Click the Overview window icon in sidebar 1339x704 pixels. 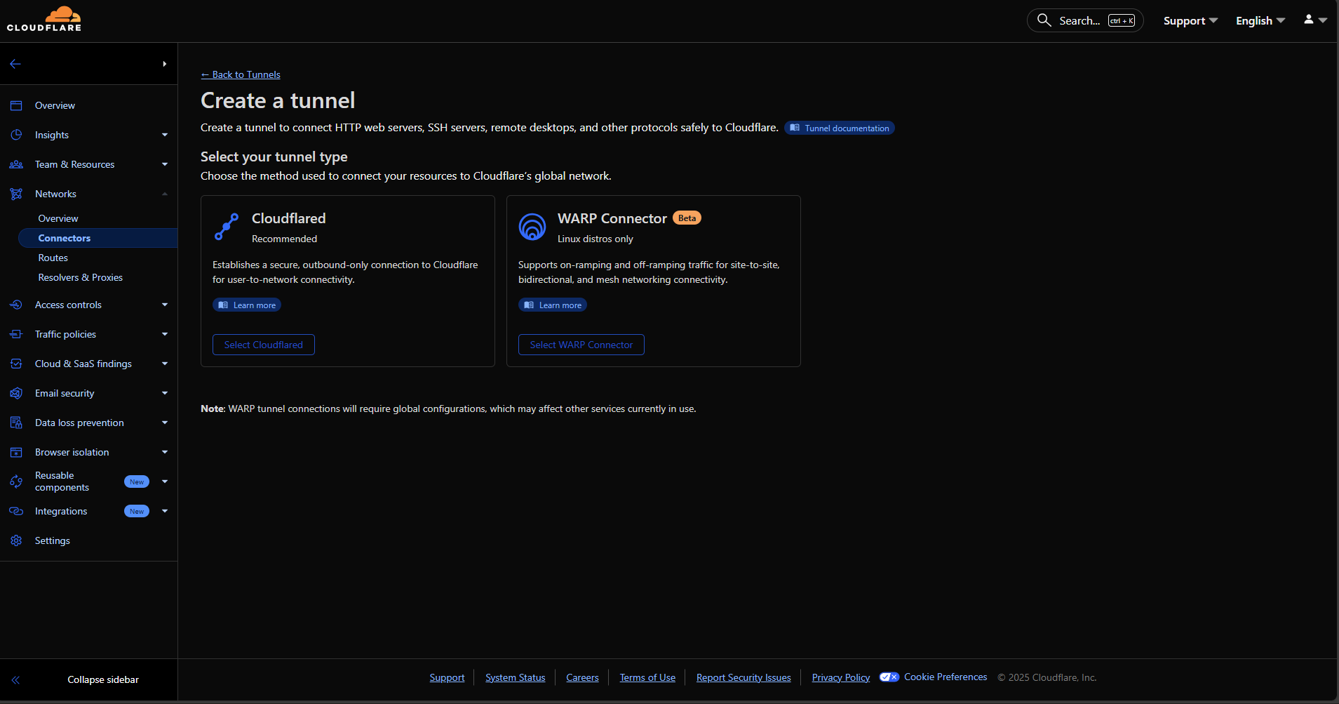[16, 105]
